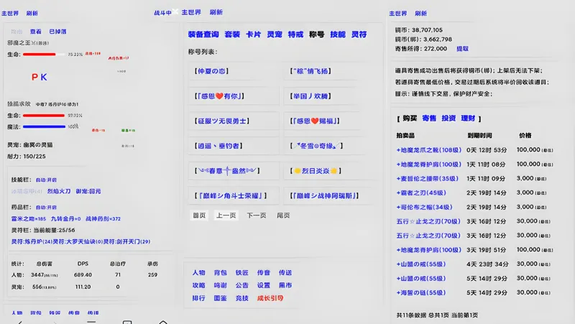Image resolution: width=575 pixels, height=324 pixels.
Task: Open the 背包 inventory menu
Action: tap(220, 273)
